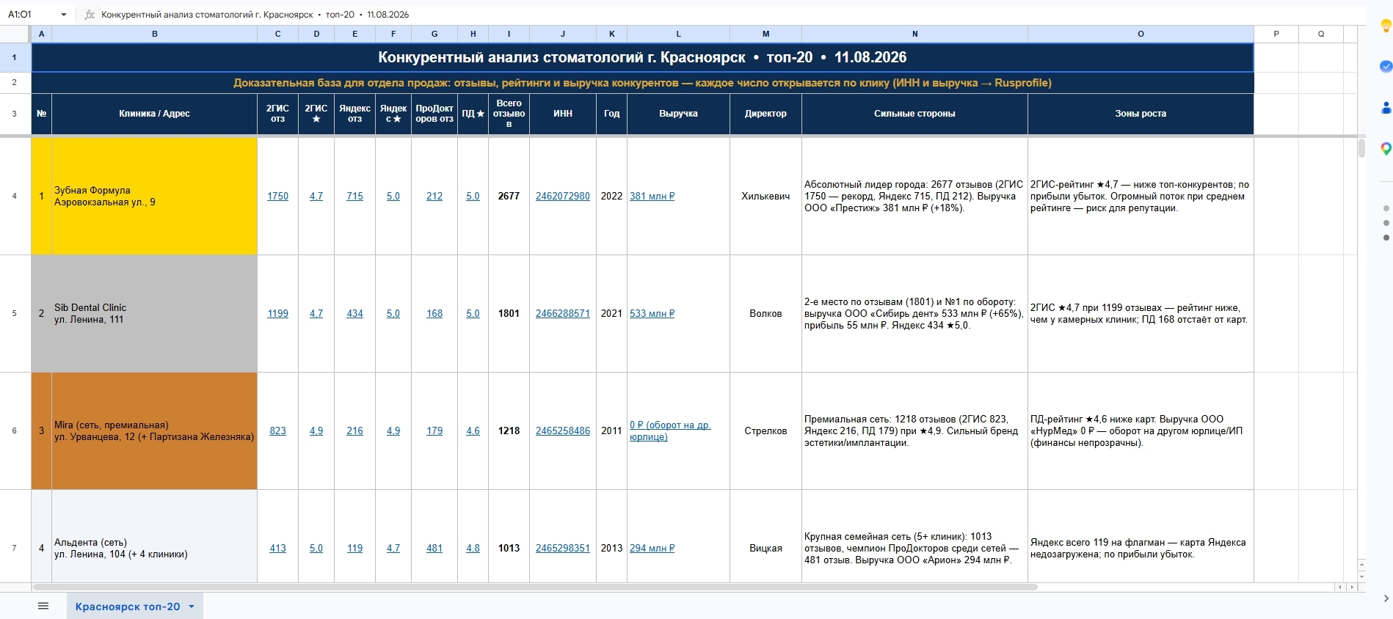Select director cell Волков
This screenshot has height=619, width=1393.
pyautogui.click(x=765, y=313)
